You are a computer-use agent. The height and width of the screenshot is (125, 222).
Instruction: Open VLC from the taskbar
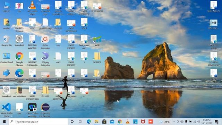[x=128, y=122]
